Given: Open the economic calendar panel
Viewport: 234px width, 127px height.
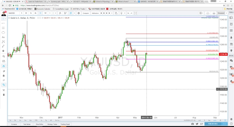Looking at the screenshot, I should (231, 44).
